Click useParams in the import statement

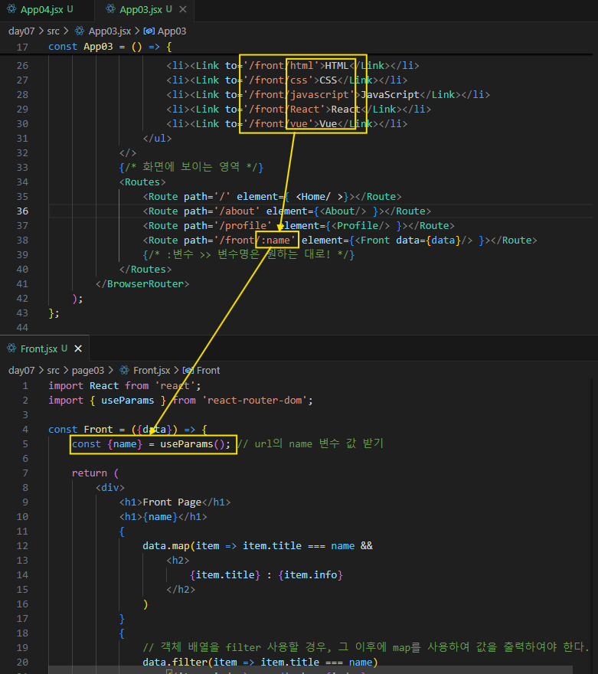coord(128,400)
